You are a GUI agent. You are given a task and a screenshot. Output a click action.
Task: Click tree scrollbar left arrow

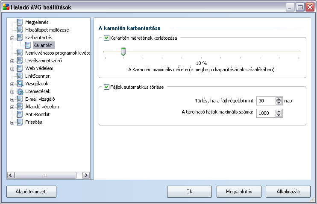coord(11,175)
